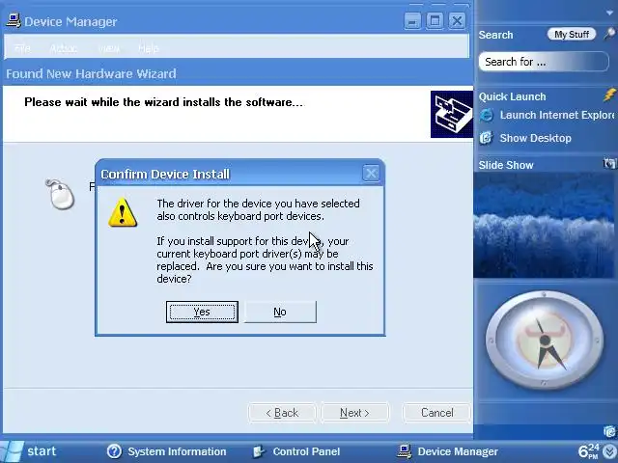Viewport: 618px width, 463px height.
Task: Cancel the Found New Hardware Wizard
Action: pyautogui.click(x=436, y=413)
